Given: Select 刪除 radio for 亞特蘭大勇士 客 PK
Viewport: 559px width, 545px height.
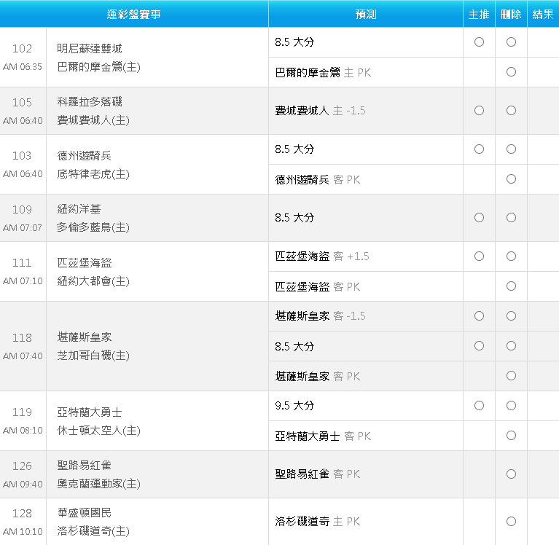Looking at the screenshot, I should point(511,436).
